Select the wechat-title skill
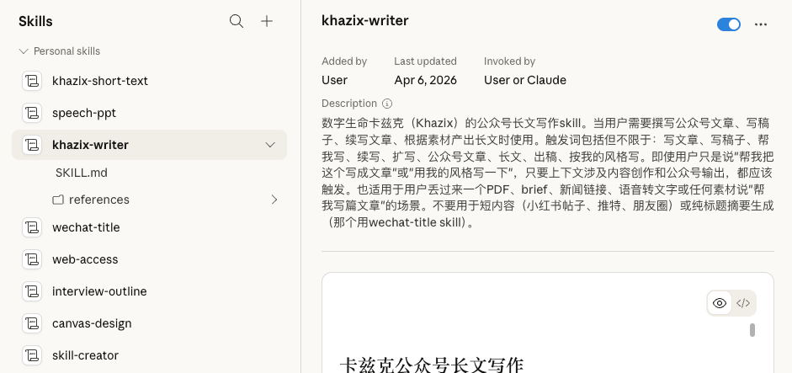 (86, 227)
